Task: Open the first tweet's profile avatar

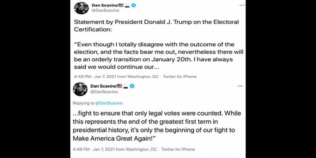Action: click(x=81, y=8)
